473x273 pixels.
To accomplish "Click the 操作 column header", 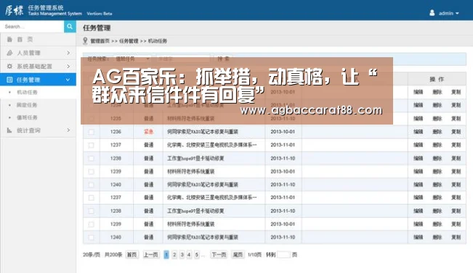I will tap(437, 79).
